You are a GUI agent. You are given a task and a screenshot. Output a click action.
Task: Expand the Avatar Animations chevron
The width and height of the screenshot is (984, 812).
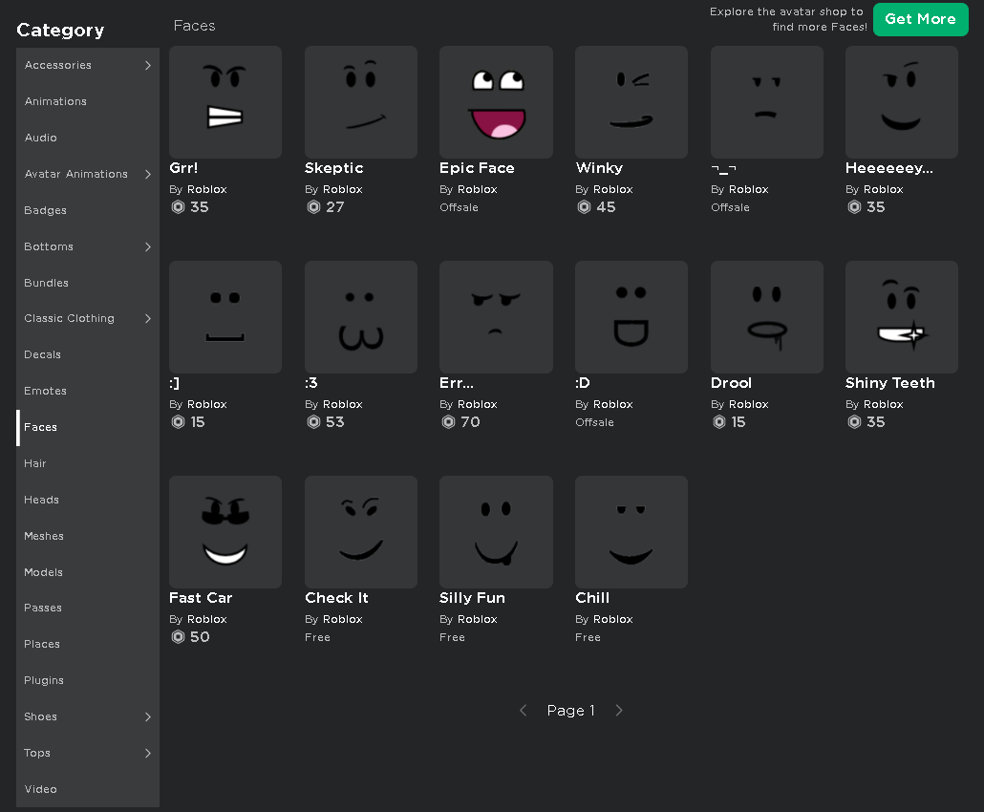[x=147, y=174]
